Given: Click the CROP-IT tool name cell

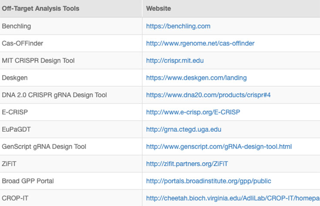Looking at the screenshot, I should point(16,198).
